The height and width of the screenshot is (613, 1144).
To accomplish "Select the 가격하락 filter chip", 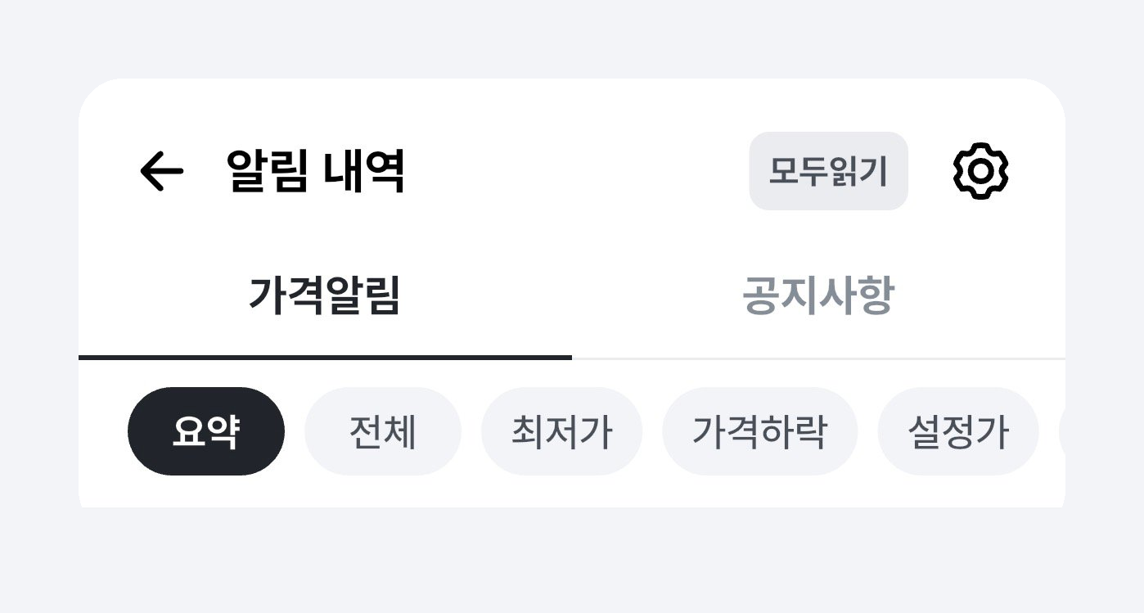I will (759, 431).
